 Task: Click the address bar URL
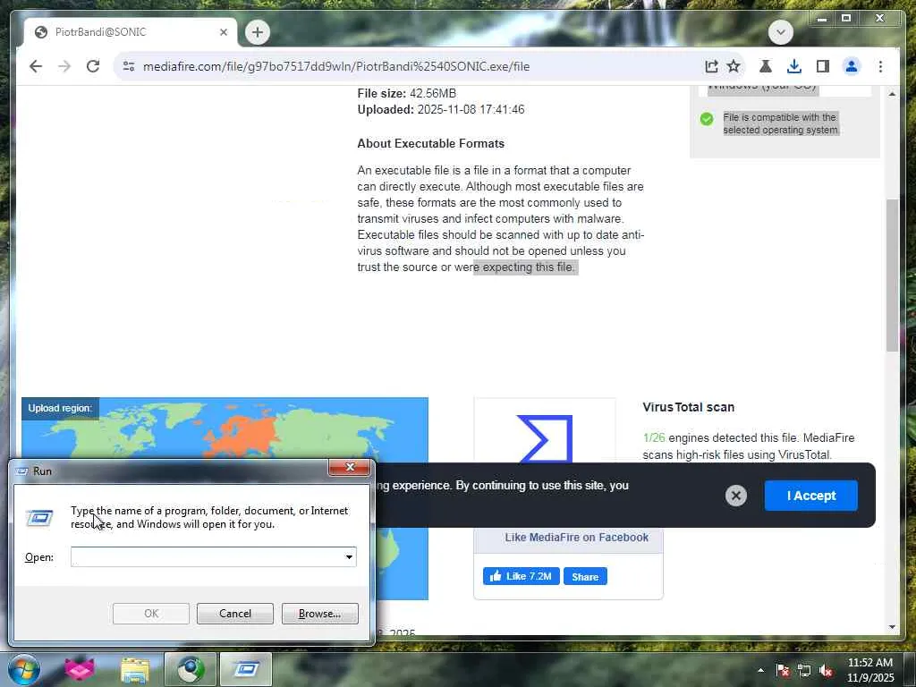(336, 66)
